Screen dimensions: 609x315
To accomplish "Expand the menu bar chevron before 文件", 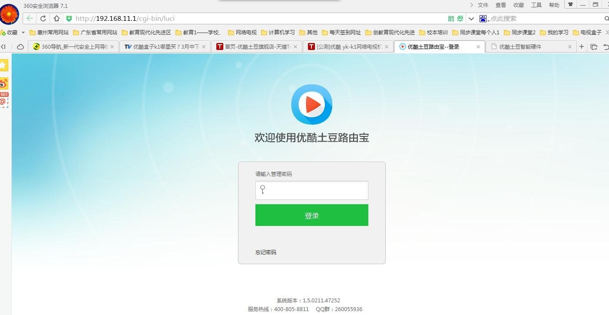I will point(472,5).
